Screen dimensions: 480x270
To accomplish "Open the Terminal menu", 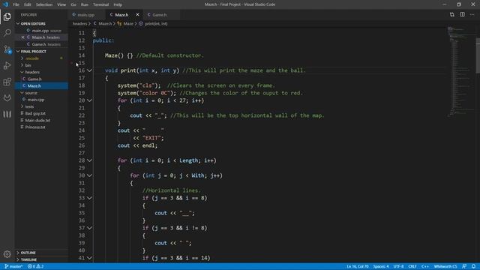I will click(100, 4).
